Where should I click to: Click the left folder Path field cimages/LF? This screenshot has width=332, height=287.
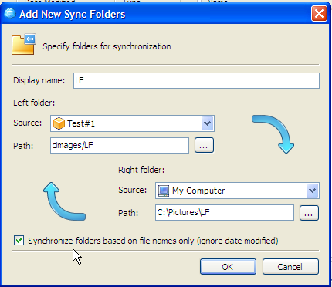(x=120, y=145)
